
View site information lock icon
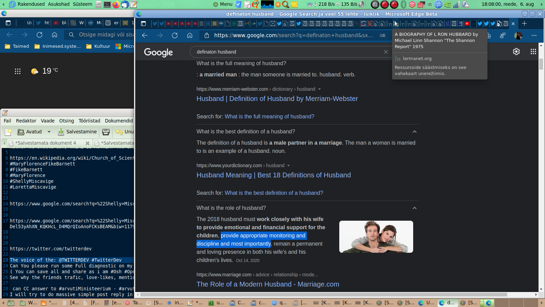point(206,35)
